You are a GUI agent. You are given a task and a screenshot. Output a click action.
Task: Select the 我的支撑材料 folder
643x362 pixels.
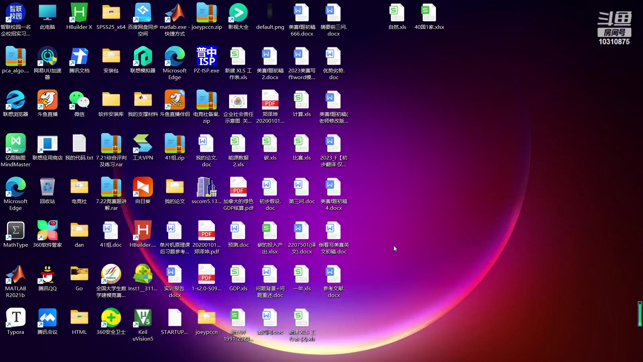[x=143, y=103]
